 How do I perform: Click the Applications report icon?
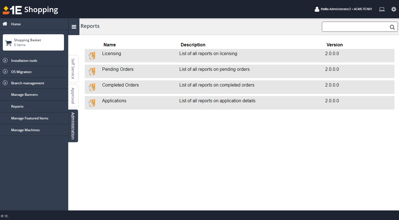tap(92, 103)
